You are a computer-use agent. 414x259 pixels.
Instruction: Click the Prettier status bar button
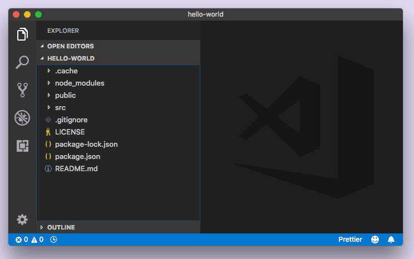click(350, 240)
